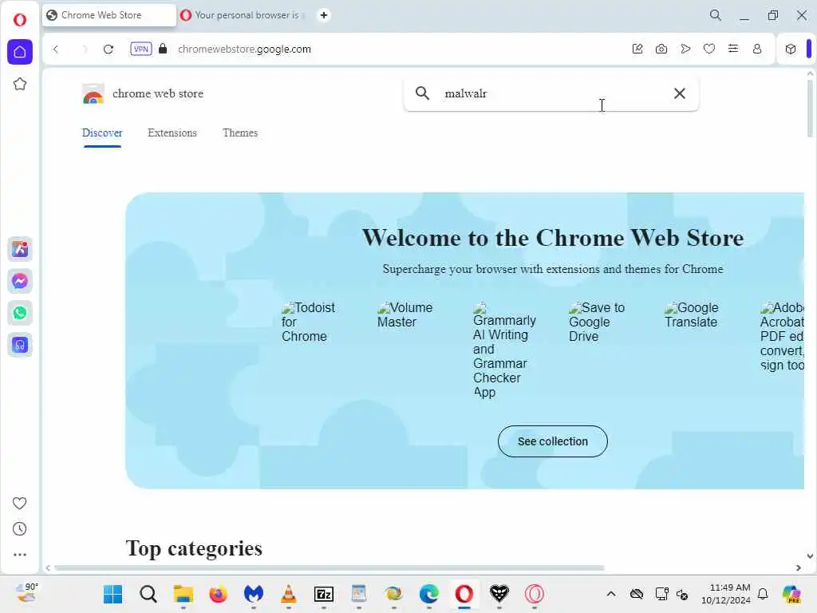Open the profile account icon
The image size is (817, 613).
(757, 49)
